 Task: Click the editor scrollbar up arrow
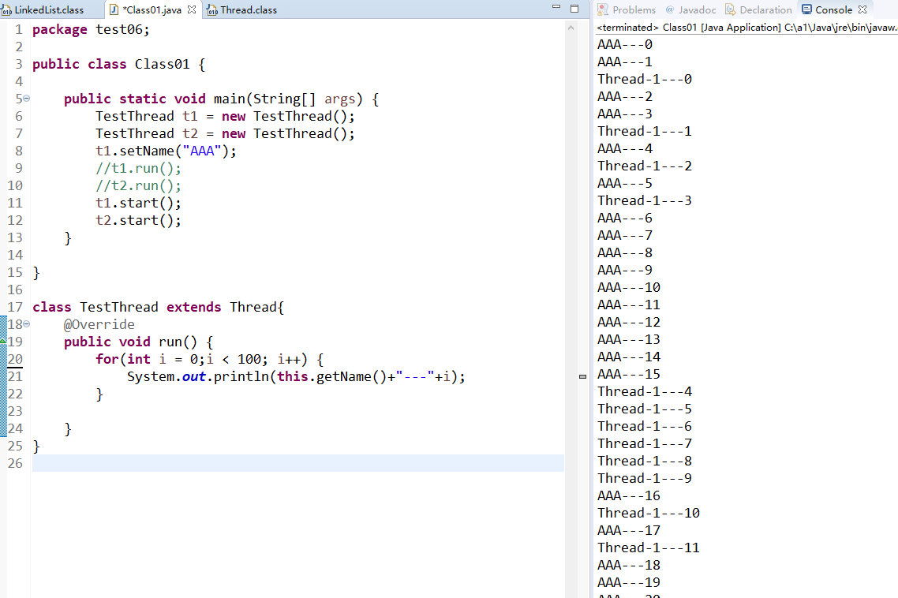[x=571, y=28]
